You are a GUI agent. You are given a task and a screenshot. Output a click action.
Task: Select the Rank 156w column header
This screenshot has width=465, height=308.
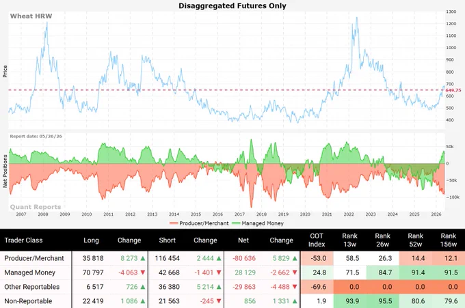[x=449, y=240]
